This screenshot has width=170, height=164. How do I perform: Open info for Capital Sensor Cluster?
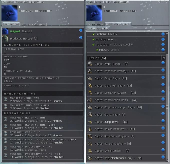pyautogui.click(x=163, y=142)
